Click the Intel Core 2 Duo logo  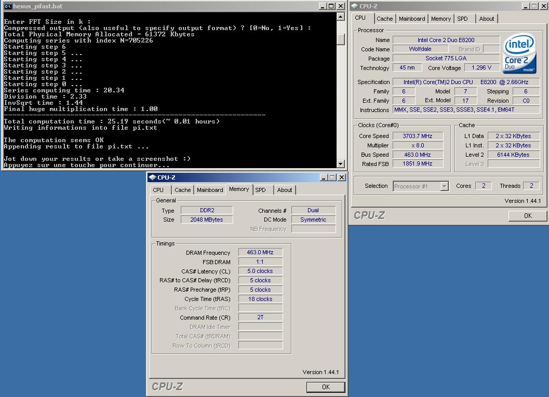coord(519,54)
